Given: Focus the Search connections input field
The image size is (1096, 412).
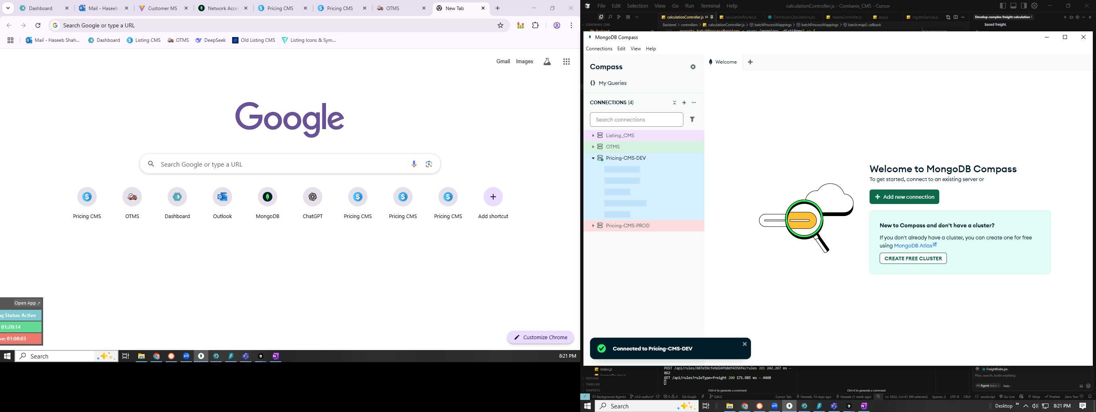Looking at the screenshot, I should [637, 120].
